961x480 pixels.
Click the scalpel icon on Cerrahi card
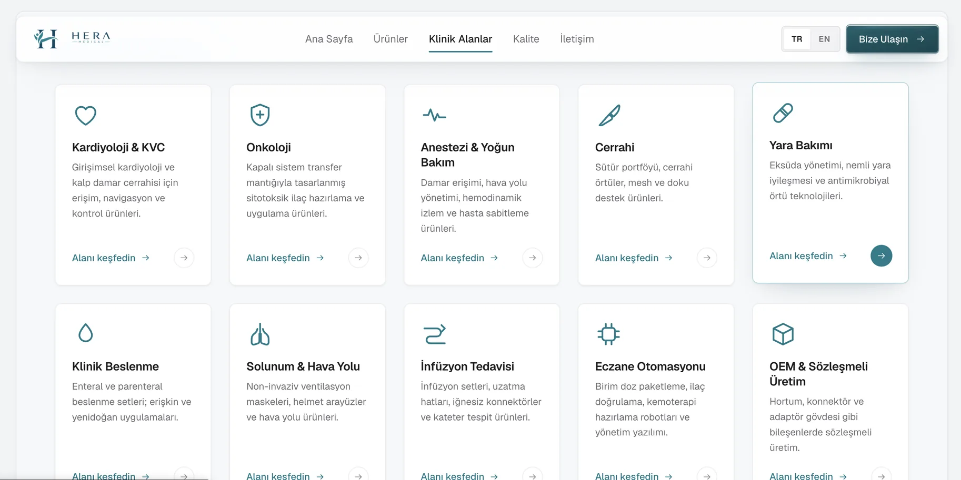pos(609,115)
